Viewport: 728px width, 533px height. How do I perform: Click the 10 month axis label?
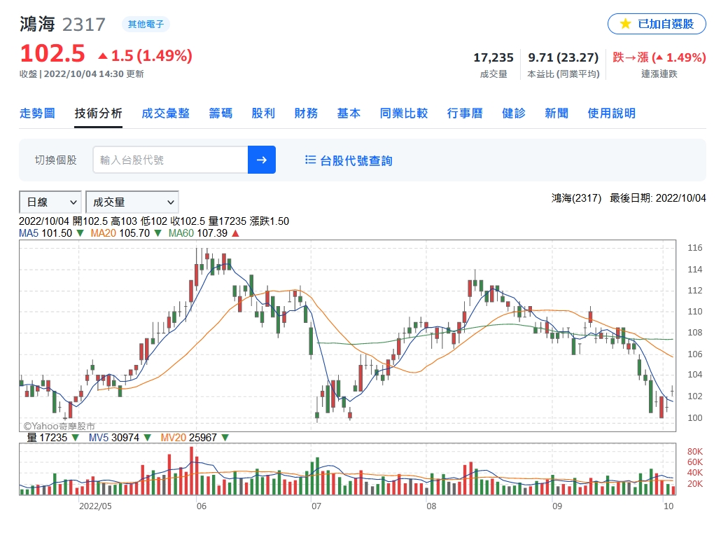tap(668, 506)
